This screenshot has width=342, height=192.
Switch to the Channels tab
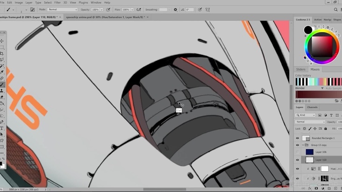pyautogui.click(x=312, y=107)
